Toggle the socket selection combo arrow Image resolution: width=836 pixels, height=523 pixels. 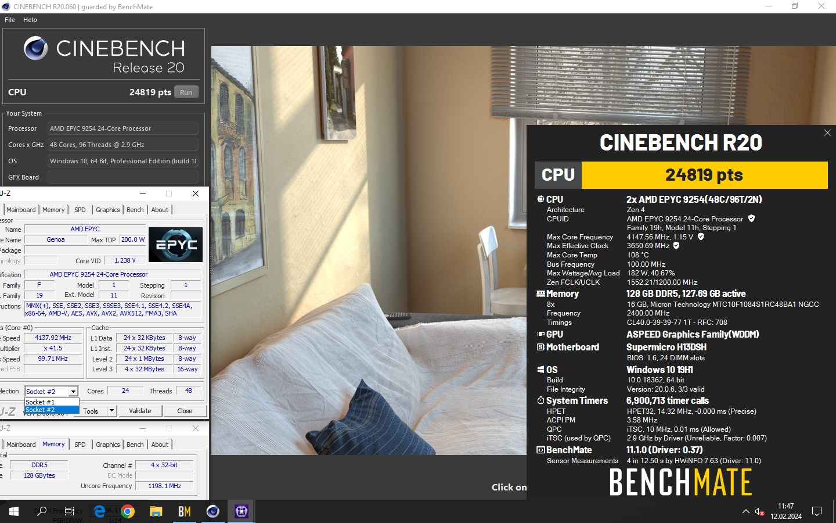[73, 392]
